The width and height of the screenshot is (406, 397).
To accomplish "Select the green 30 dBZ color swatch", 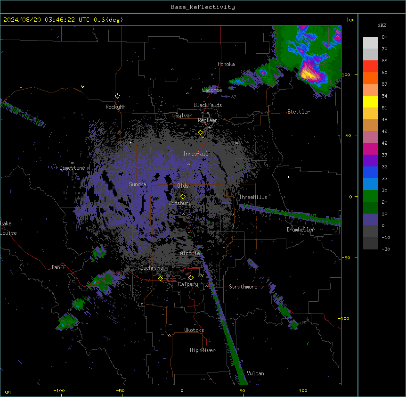I will pos(370,196).
